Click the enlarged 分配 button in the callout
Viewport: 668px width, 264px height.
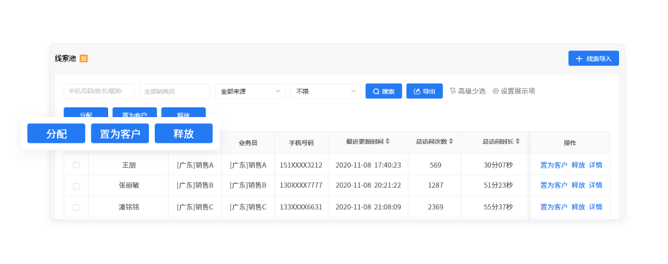tap(56, 134)
